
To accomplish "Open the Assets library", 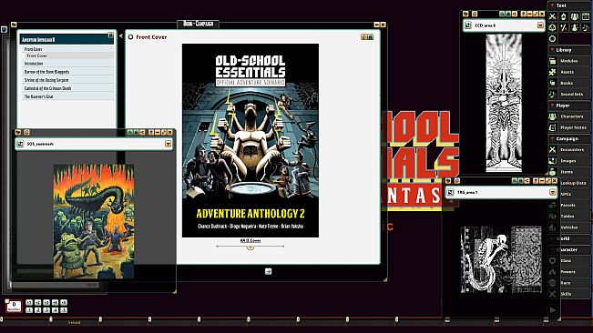I will [x=569, y=72].
